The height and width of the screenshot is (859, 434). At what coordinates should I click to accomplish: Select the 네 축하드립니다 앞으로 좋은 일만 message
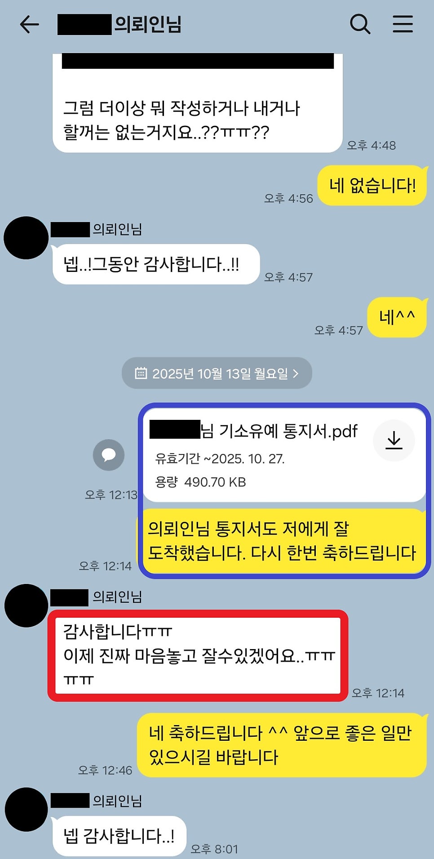tap(282, 745)
